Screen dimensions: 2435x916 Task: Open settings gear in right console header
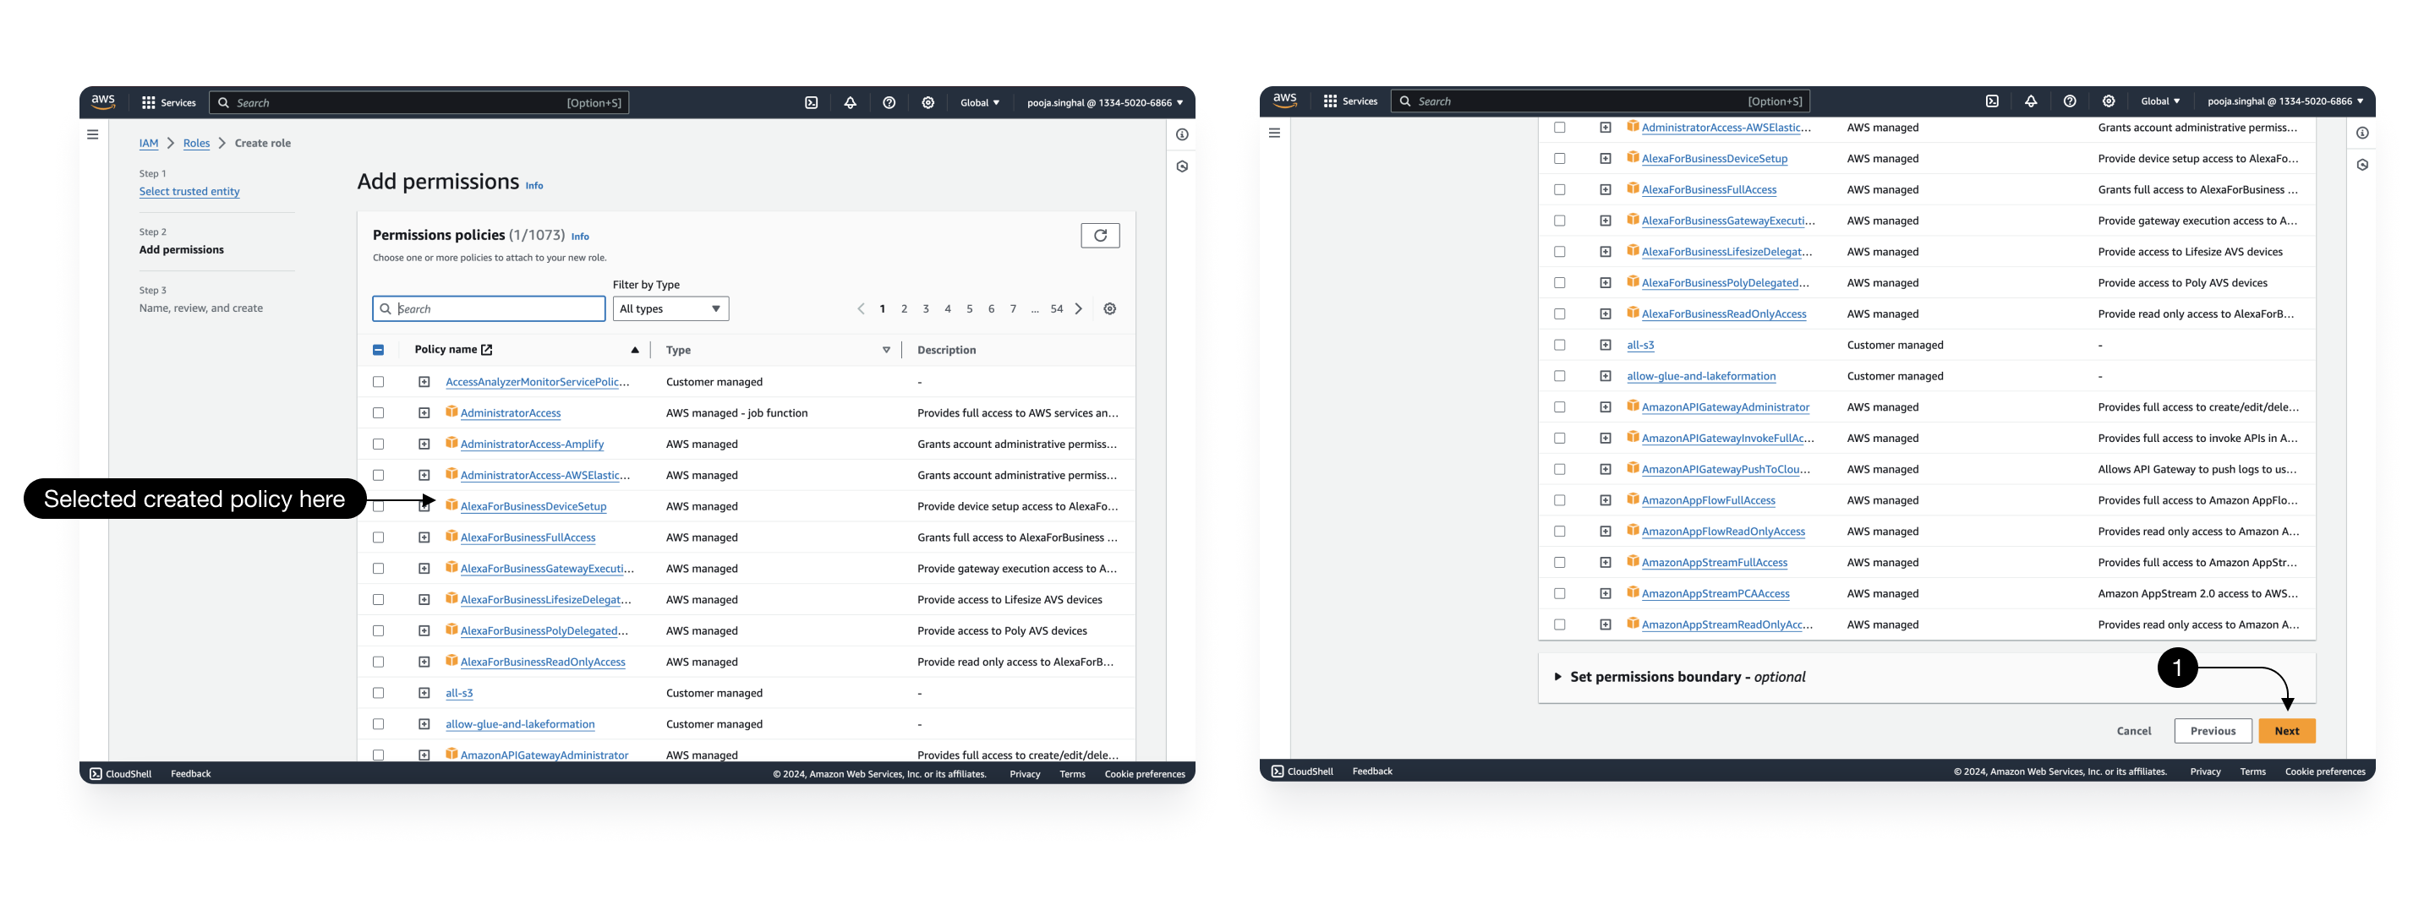(x=2108, y=101)
